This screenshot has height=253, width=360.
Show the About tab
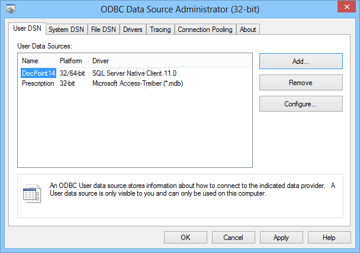tap(248, 30)
